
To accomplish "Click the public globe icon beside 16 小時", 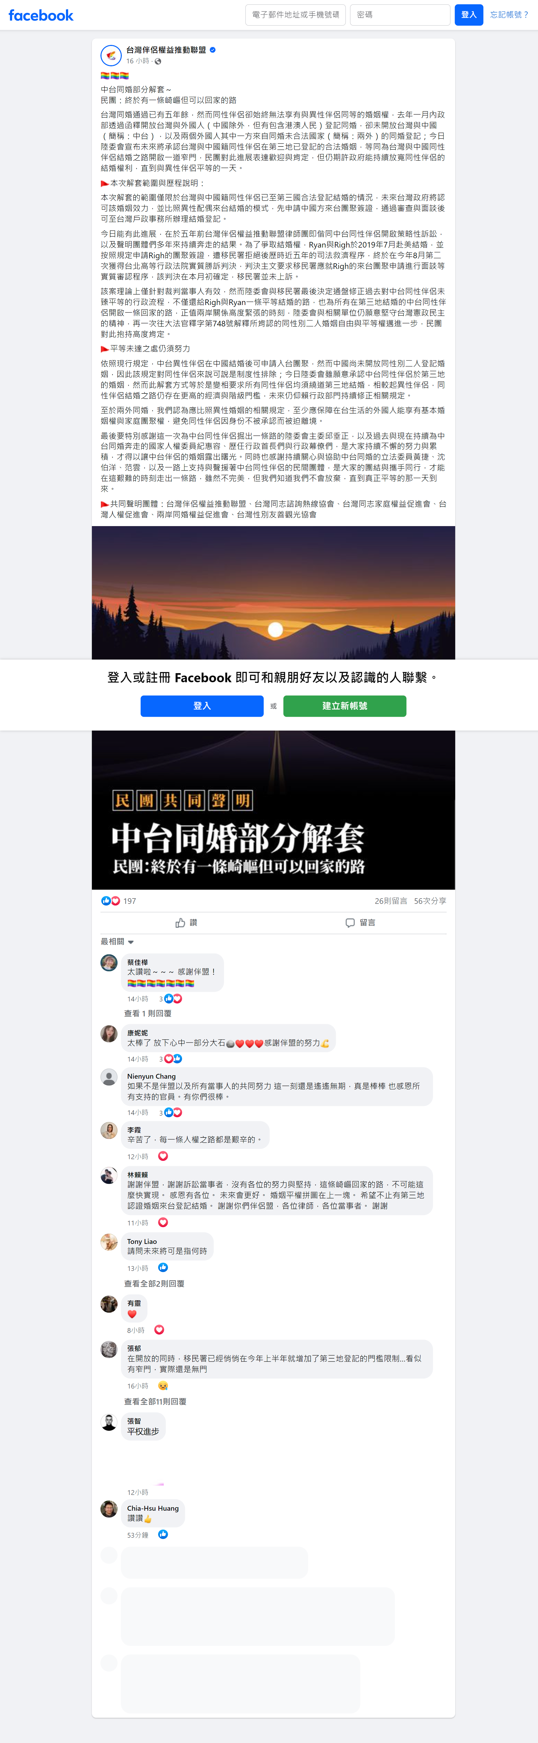I will tap(158, 61).
